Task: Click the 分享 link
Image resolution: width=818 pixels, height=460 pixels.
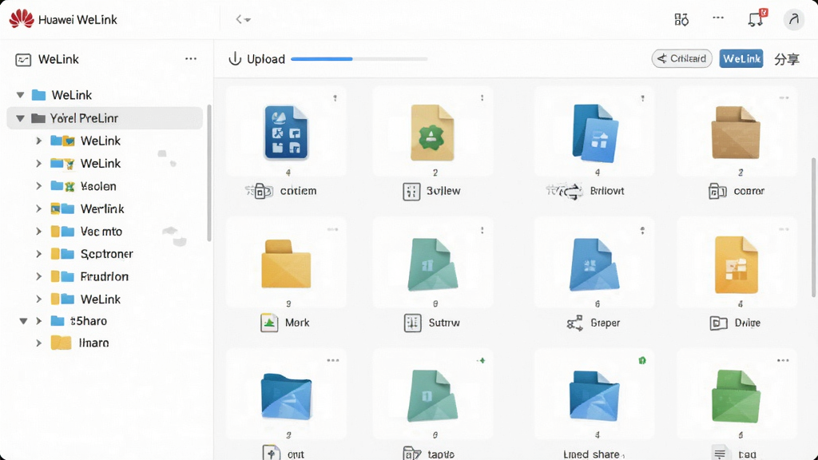Action: [x=787, y=59]
